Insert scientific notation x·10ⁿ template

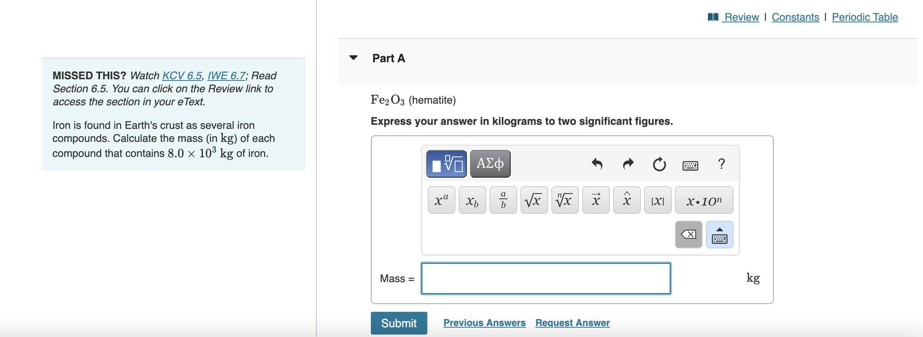point(704,200)
